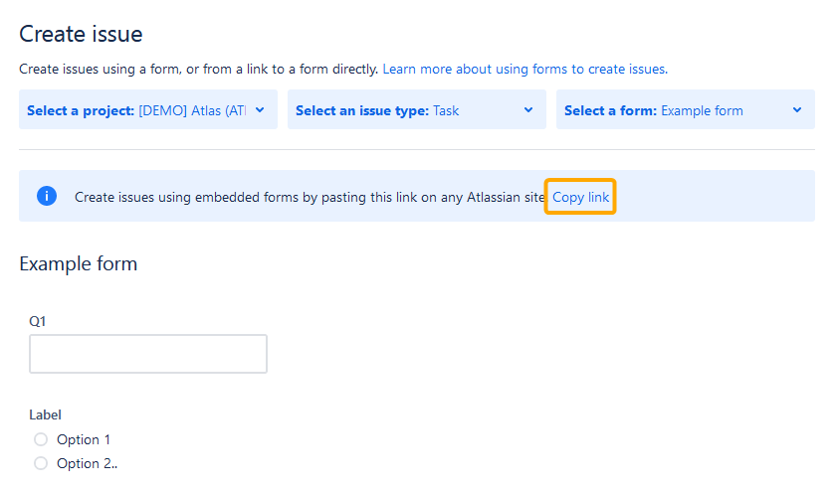Click the 'Label' question heading

[x=45, y=414]
